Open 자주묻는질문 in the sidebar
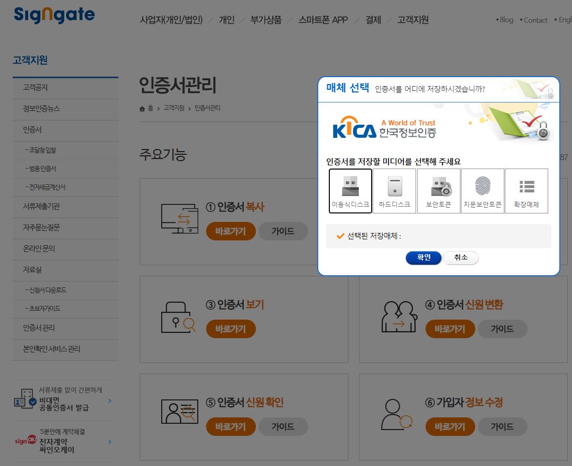 66,228
